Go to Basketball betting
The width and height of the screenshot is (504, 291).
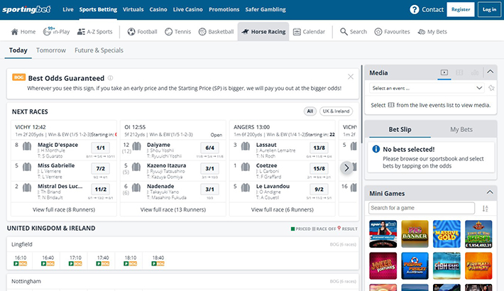[x=216, y=31]
